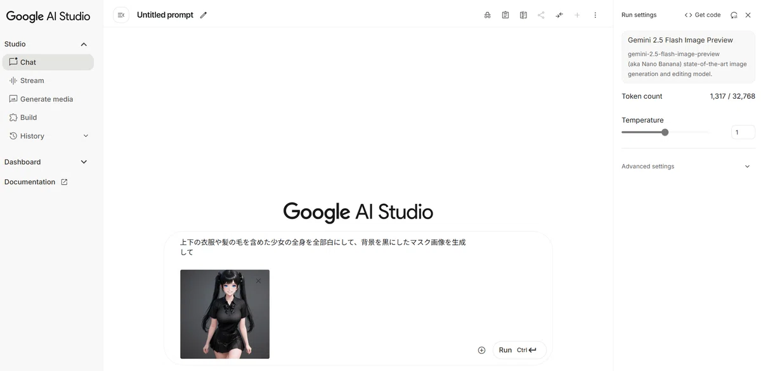
Task: Click the Temperature value input field
Action: coord(743,132)
